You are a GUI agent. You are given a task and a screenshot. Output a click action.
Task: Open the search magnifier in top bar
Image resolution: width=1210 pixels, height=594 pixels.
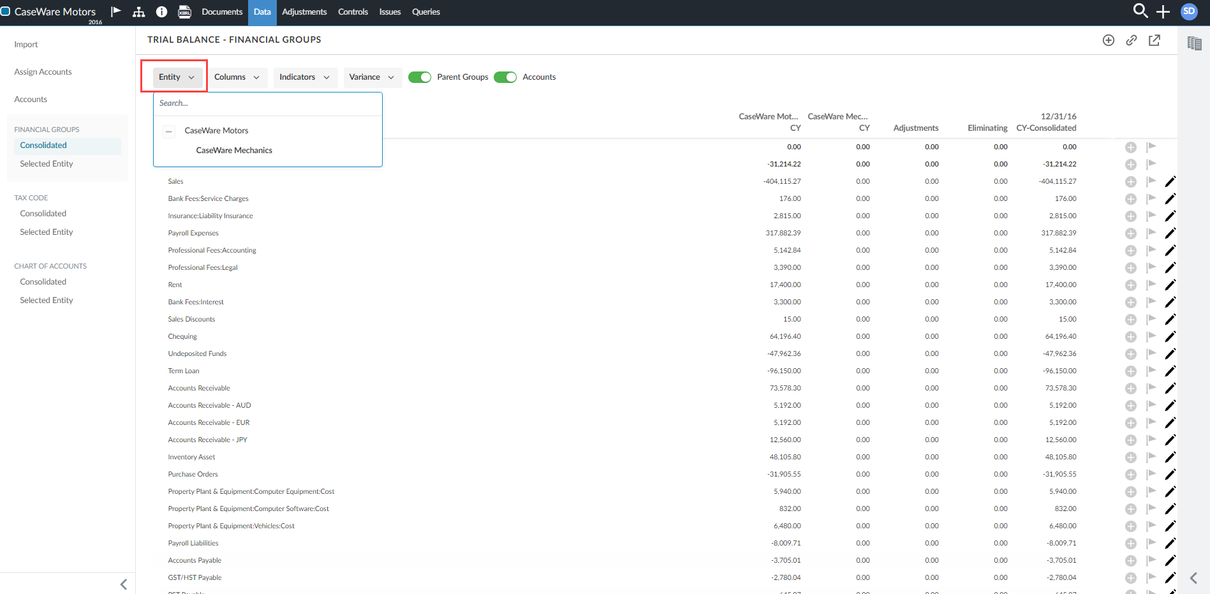(1140, 11)
